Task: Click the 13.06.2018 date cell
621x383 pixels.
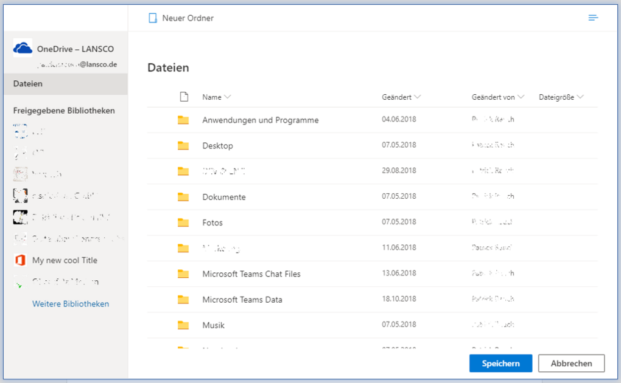Action: tap(399, 273)
